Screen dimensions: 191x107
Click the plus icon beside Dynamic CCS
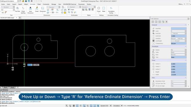tap(111, 106)
